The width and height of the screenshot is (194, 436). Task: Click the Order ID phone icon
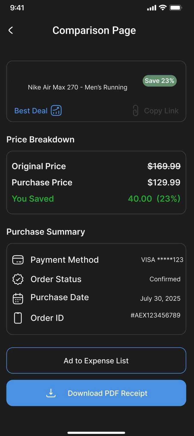click(18, 318)
